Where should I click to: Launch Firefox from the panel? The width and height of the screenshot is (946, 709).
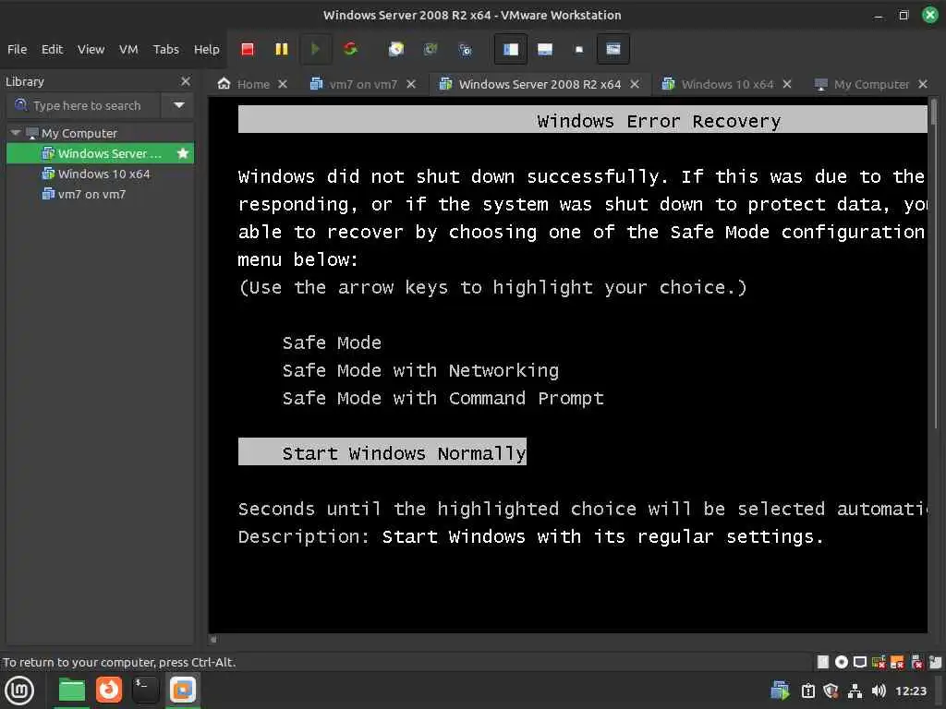click(x=109, y=691)
